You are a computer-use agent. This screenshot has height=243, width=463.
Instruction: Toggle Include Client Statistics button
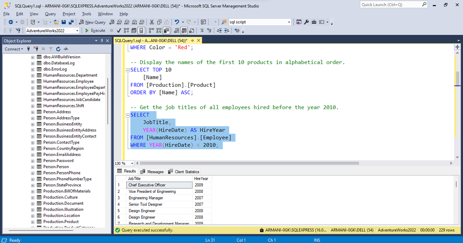[x=166, y=30]
